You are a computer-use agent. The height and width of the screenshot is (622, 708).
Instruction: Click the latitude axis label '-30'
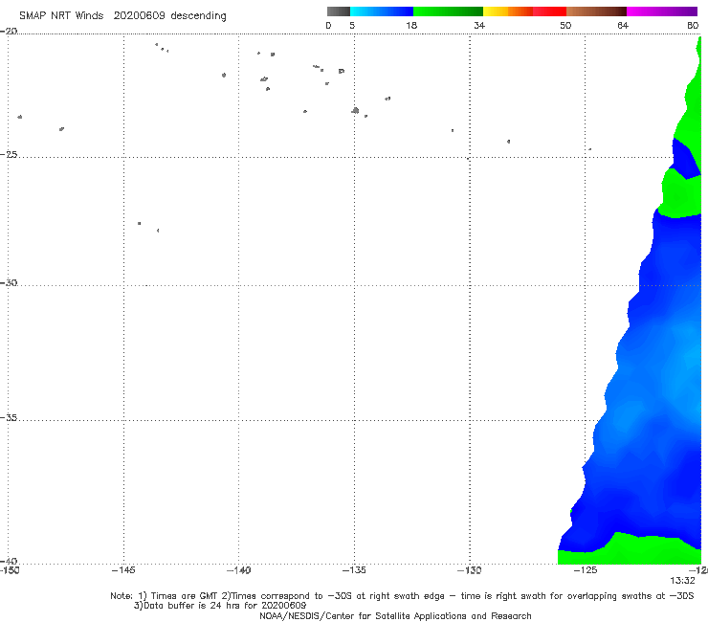coord(9,282)
